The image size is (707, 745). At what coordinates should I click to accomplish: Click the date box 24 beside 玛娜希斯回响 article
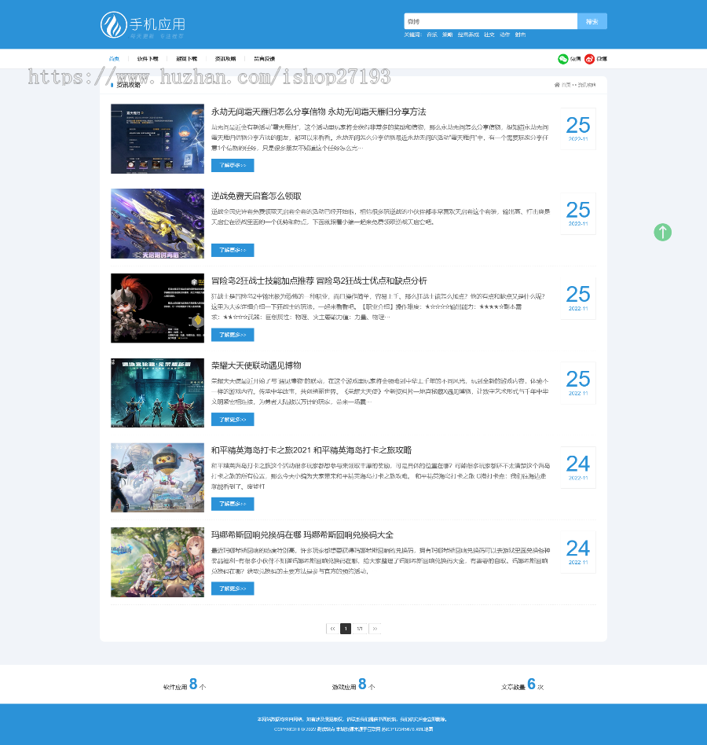578,552
